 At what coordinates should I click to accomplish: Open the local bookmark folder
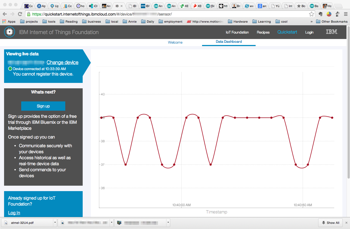(x=112, y=22)
